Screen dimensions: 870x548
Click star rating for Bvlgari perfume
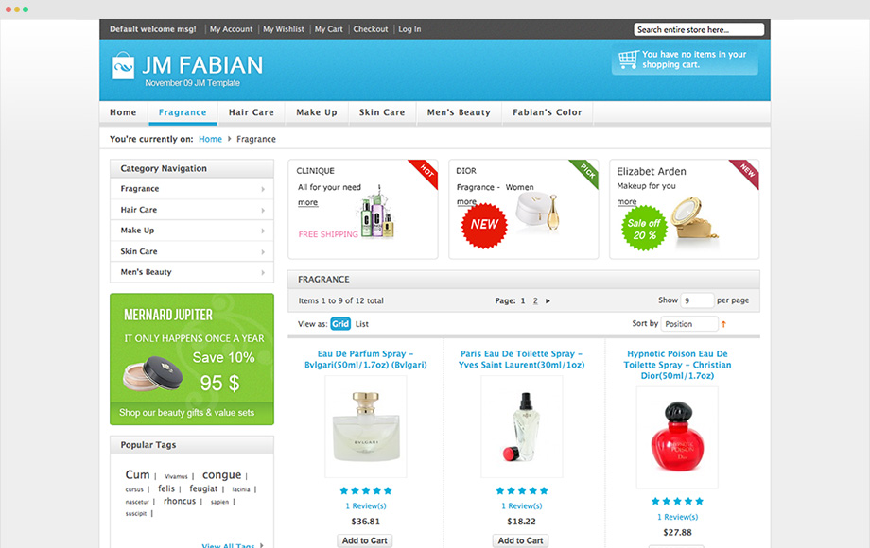pyautogui.click(x=366, y=491)
